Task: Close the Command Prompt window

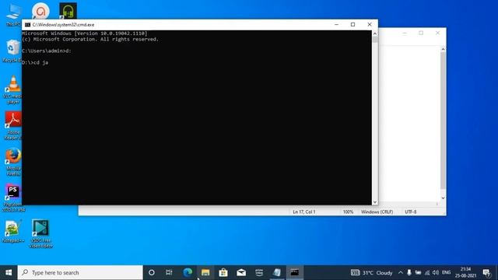Action: point(370,24)
